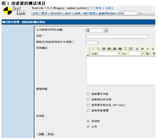Open the 测试规约 menu item

pos(56,13)
